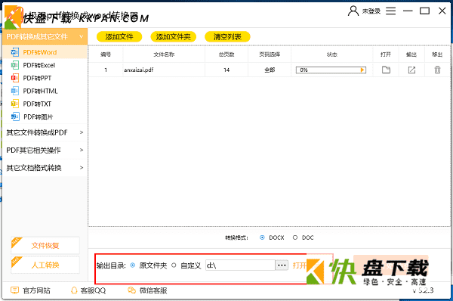Expand 其它文档格式转换 section
Viewport: 453px width, 301px height.
[x=45, y=168]
